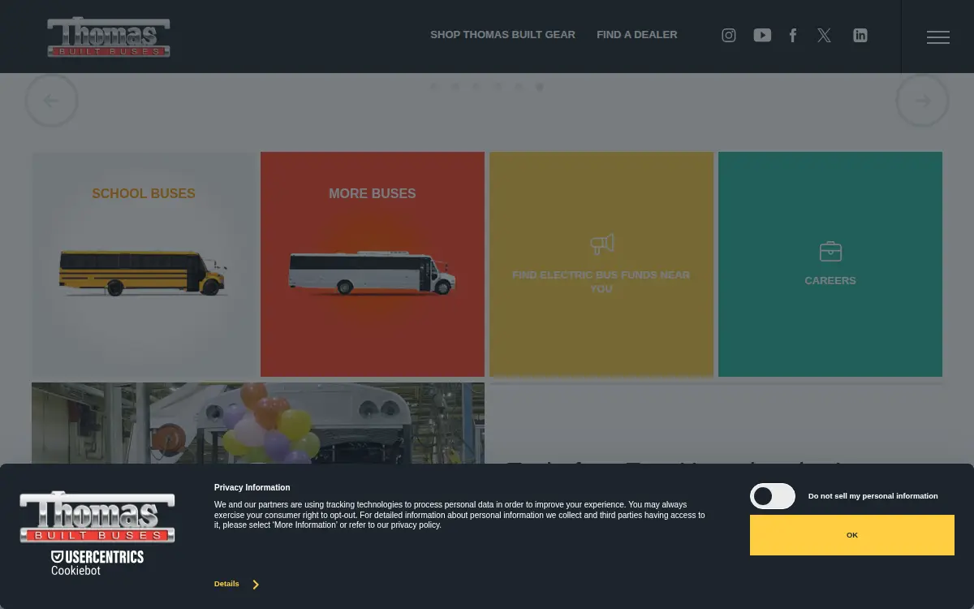Open the More Buses tile
Screen dimensions: 974x609
pos(373,264)
